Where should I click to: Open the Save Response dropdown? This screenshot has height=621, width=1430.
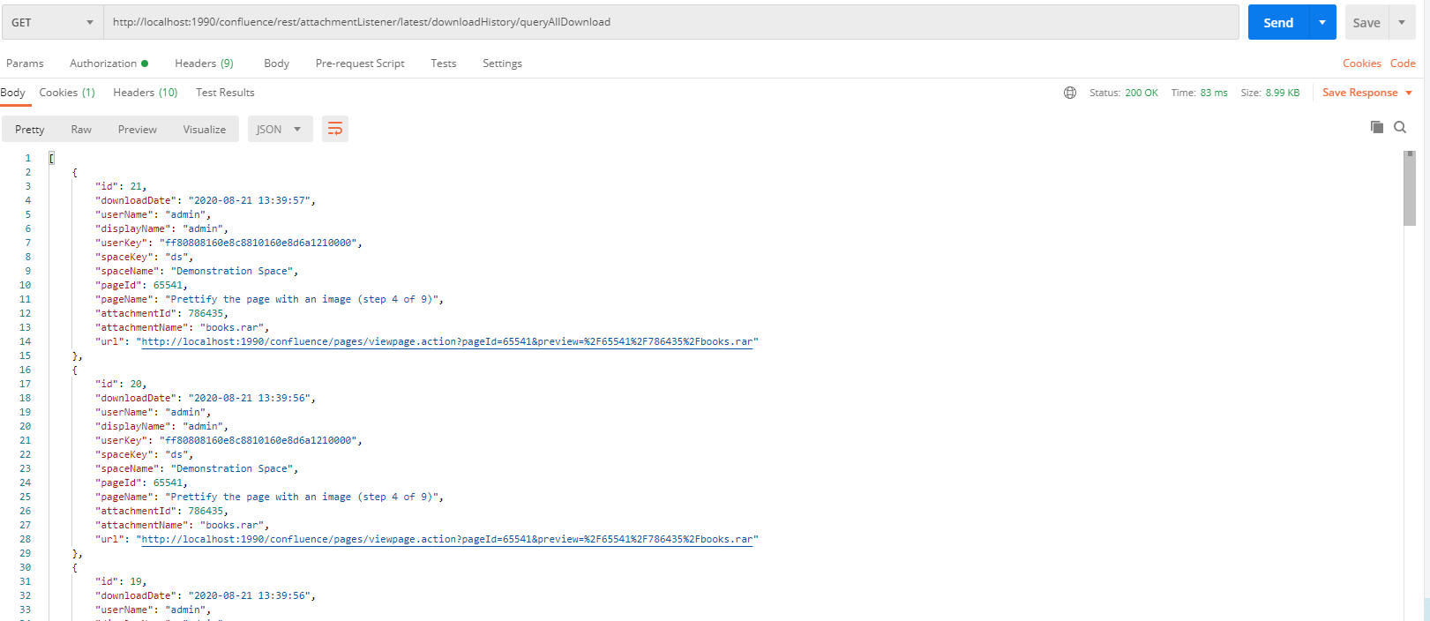[1366, 93]
